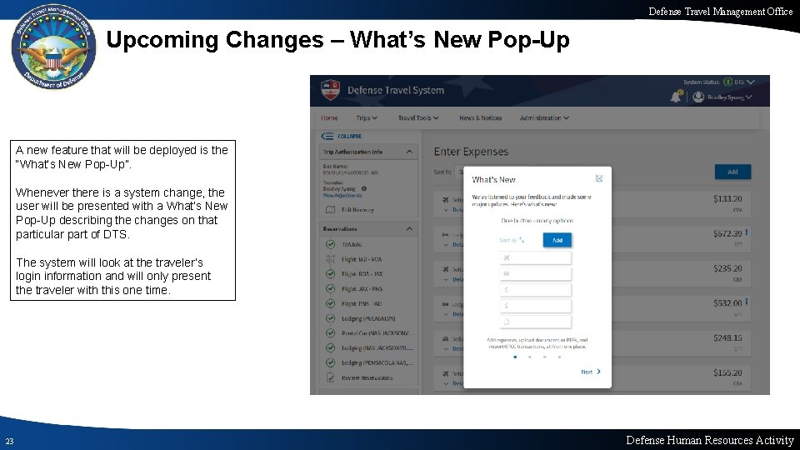Image resolution: width=800 pixels, height=450 pixels.
Task: Click the Edit Itinerary link
Action: [x=357, y=210]
